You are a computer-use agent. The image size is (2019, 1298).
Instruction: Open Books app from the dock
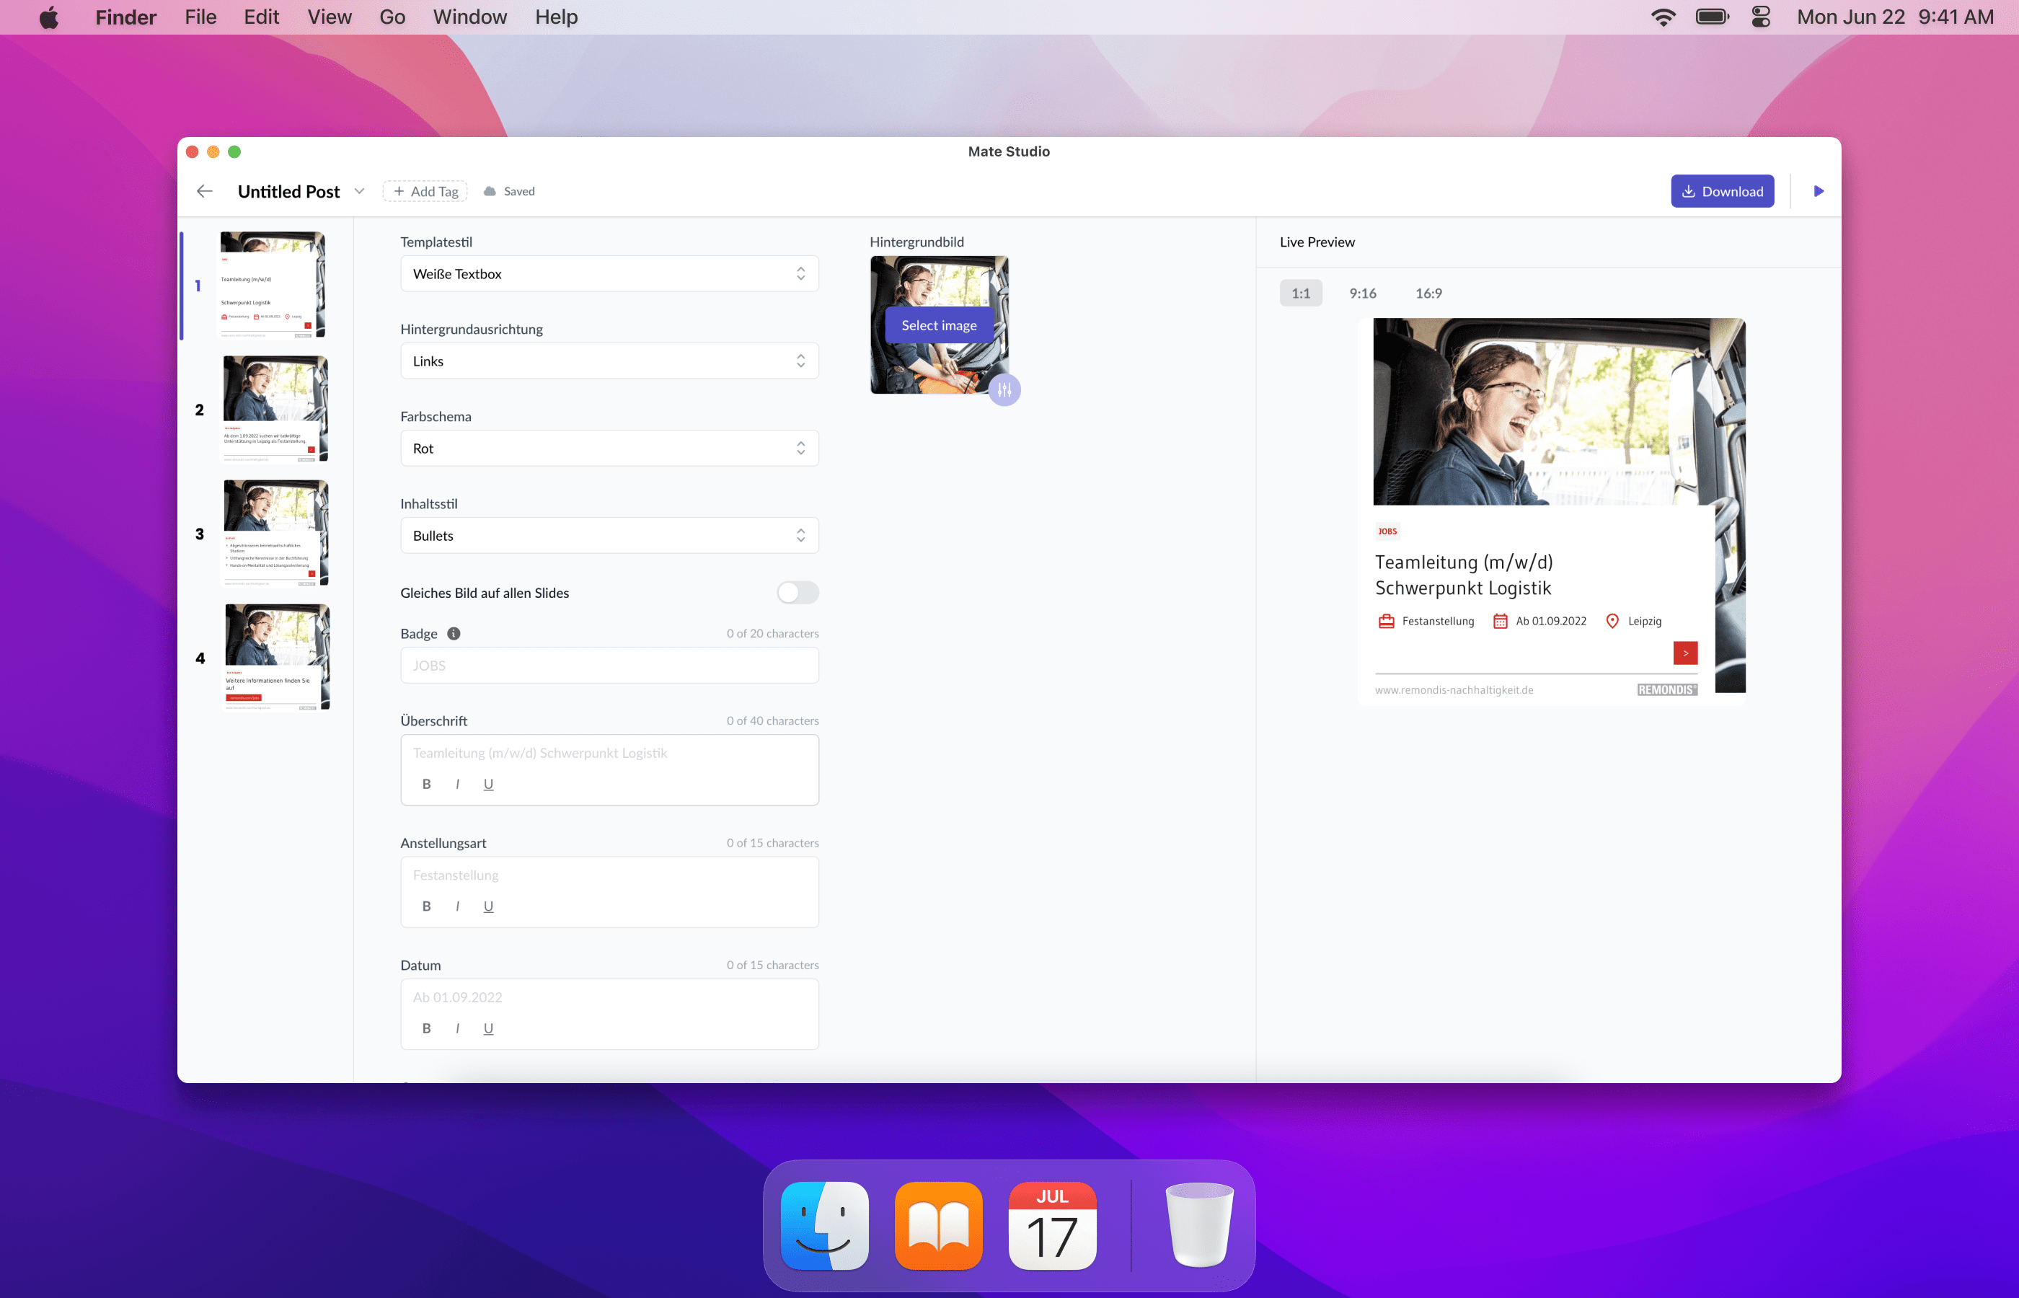pyautogui.click(x=939, y=1225)
